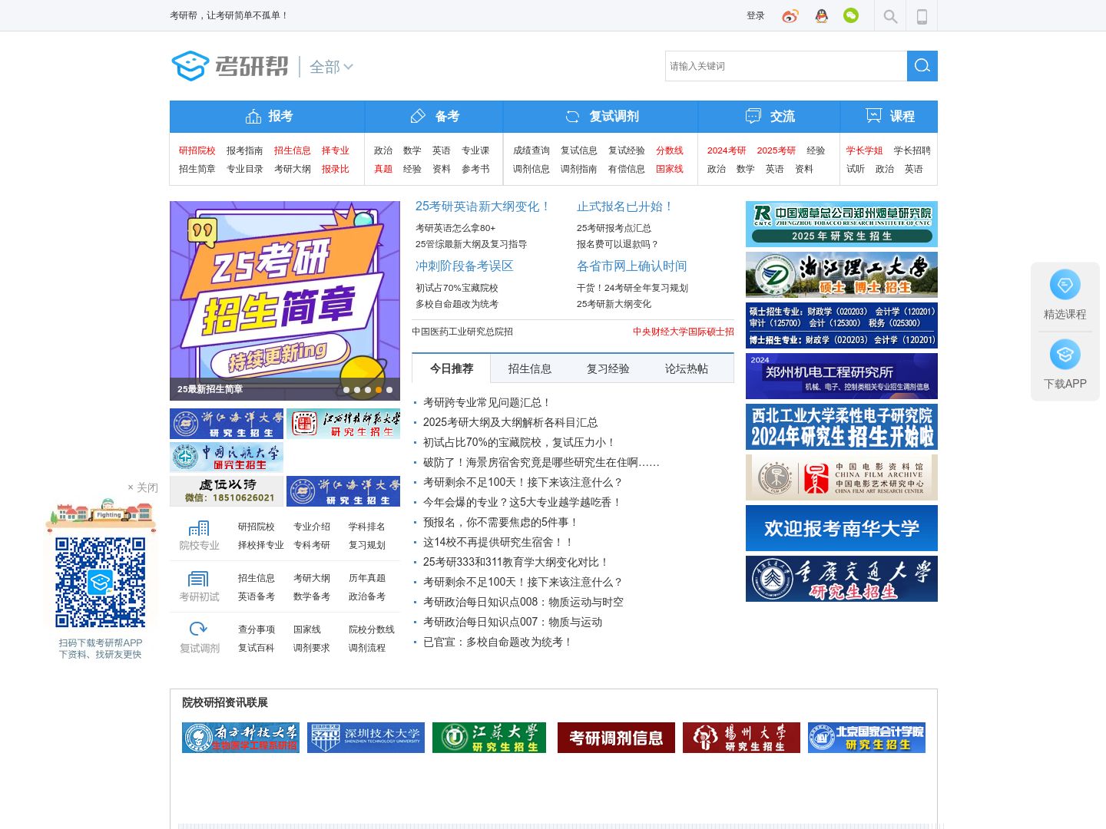Open 备考 main navigation menu
Viewport: 1106px width, 829px height.
pyautogui.click(x=434, y=117)
